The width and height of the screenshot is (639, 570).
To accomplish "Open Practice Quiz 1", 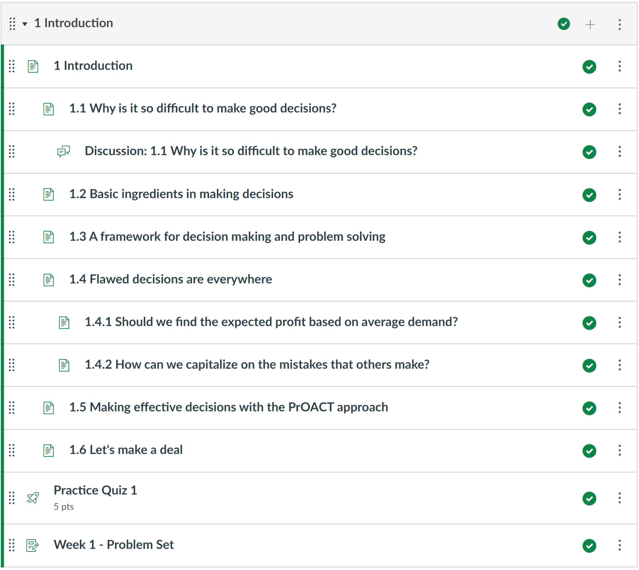I will (95, 490).
